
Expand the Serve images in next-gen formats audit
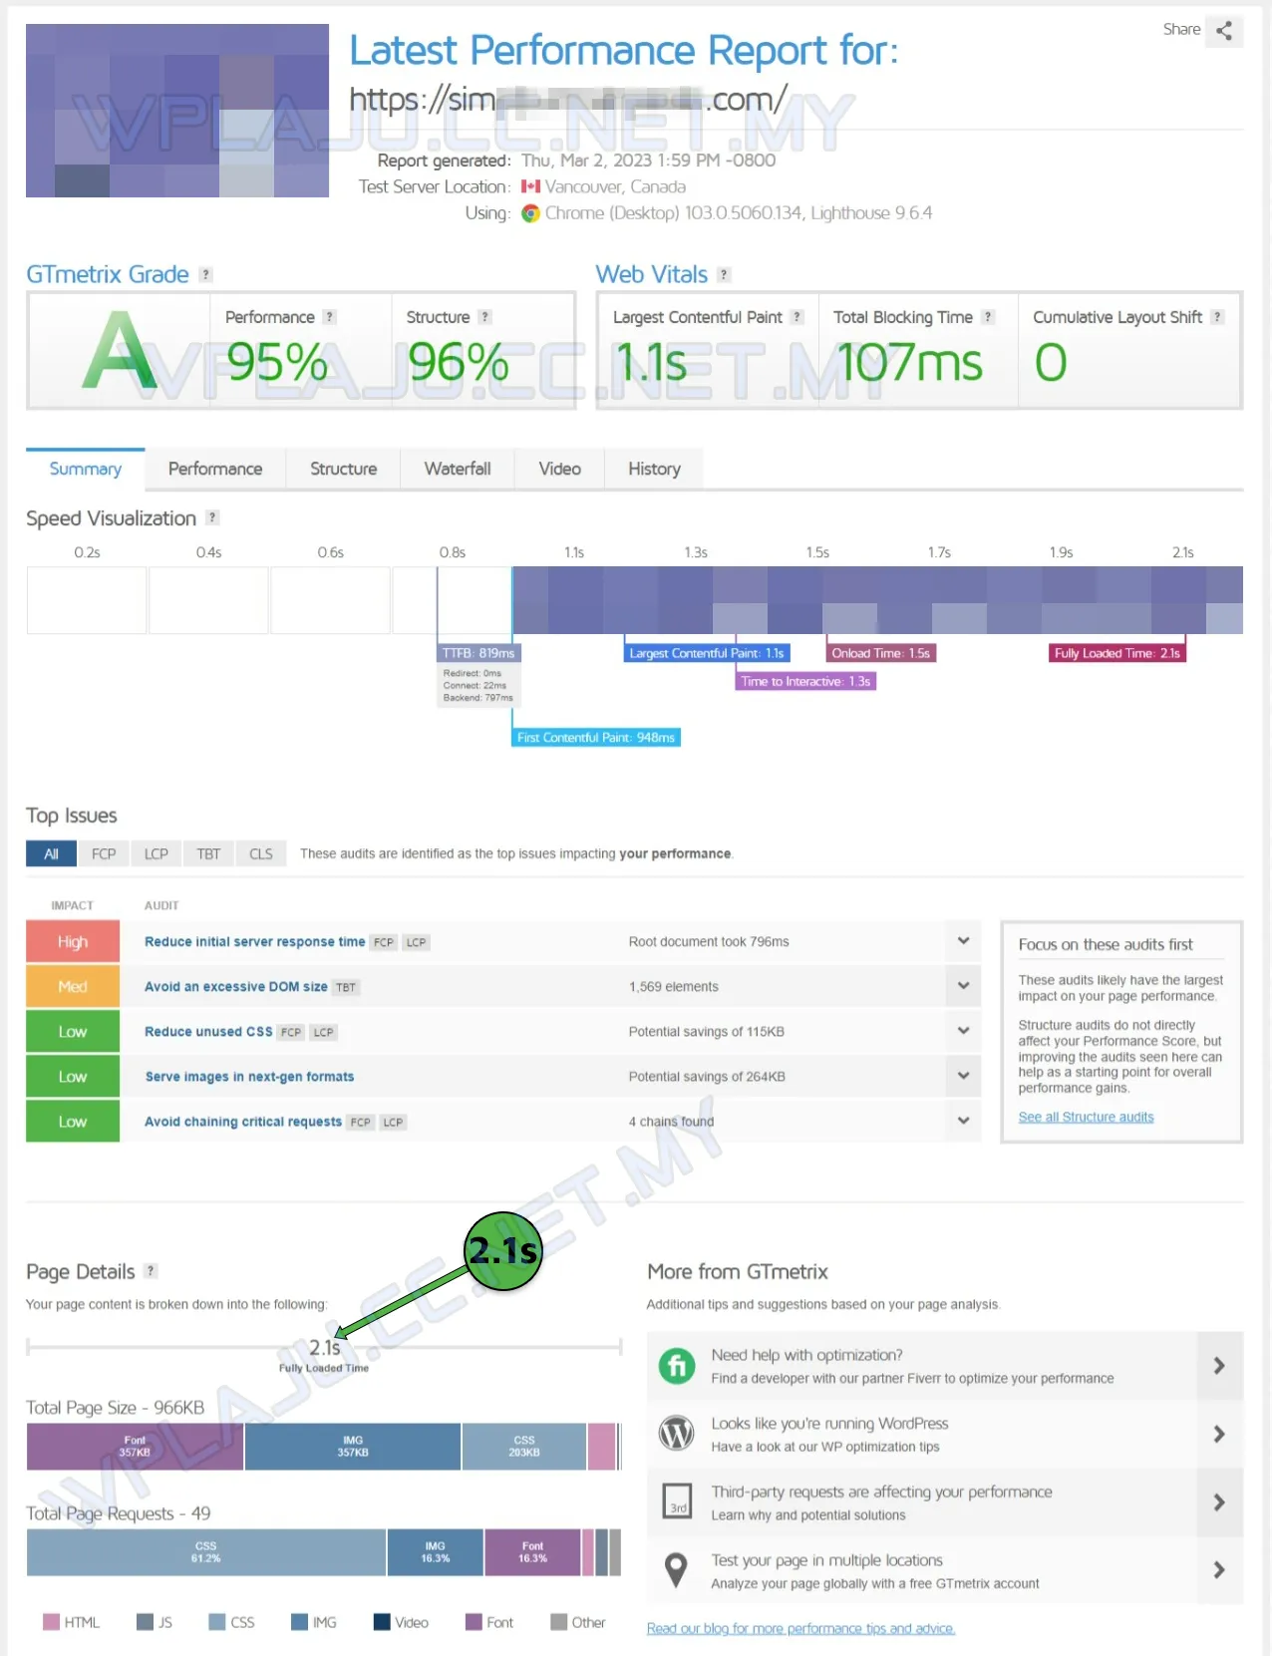click(x=963, y=1076)
